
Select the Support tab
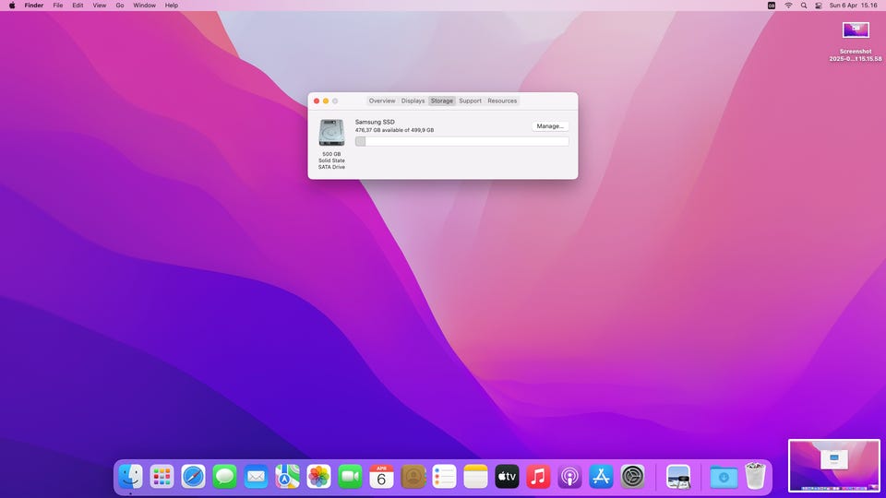tap(470, 101)
